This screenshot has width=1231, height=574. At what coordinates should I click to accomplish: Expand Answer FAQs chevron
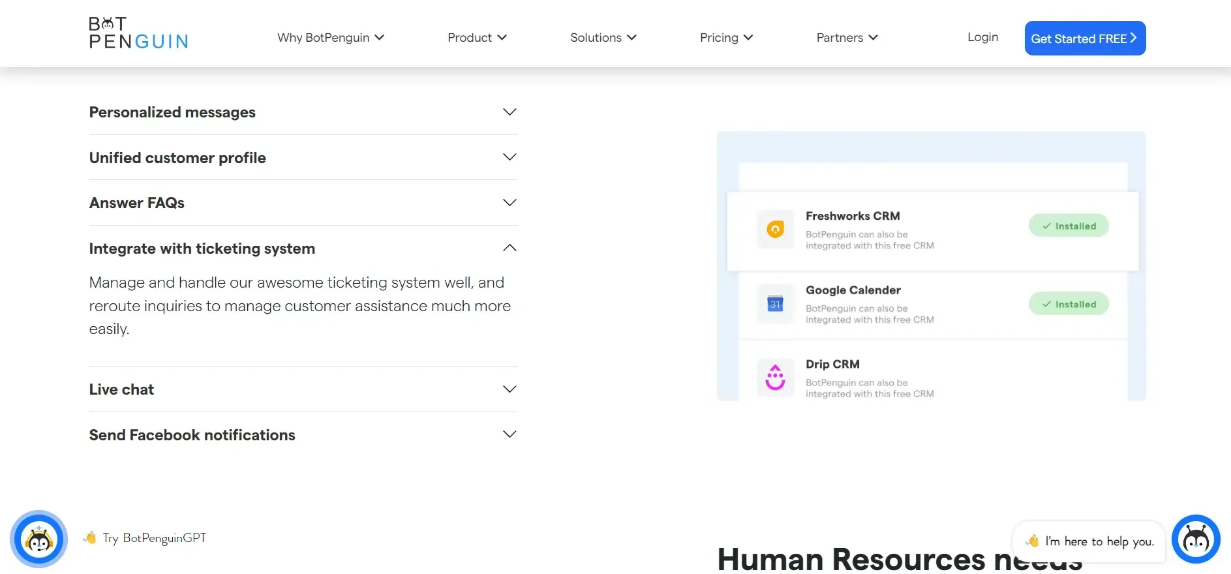509,203
